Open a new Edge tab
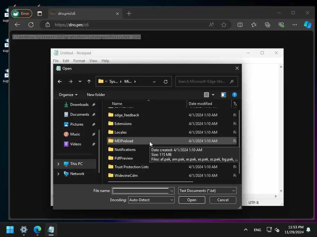Viewport: 317px width, 237px height. coord(129,14)
